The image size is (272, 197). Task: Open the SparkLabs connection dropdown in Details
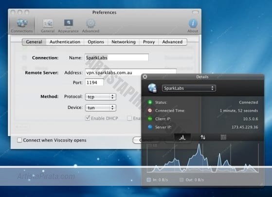pyautogui.click(x=189, y=88)
